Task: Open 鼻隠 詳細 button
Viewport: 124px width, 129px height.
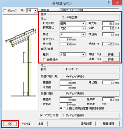Action: tap(111, 54)
